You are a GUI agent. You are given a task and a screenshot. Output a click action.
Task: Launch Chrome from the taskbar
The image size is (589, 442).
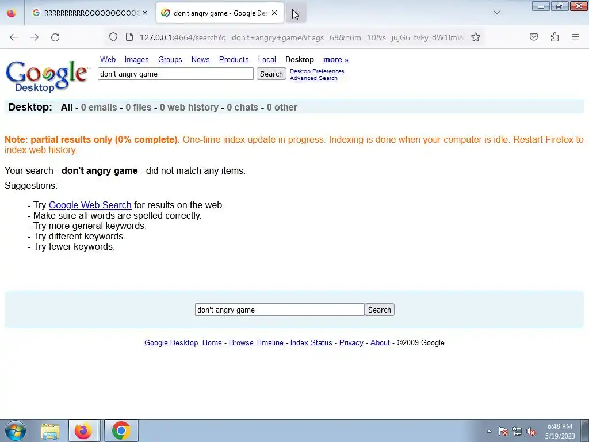pyautogui.click(x=121, y=430)
